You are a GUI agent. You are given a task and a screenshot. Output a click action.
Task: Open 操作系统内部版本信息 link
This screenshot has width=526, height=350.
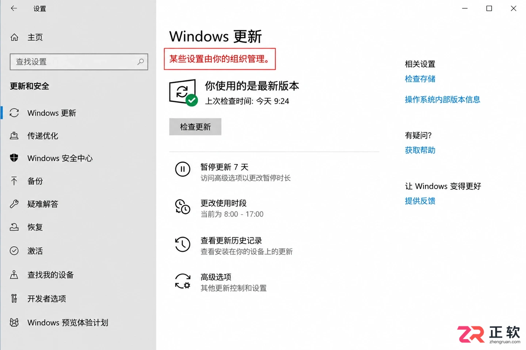click(x=442, y=100)
